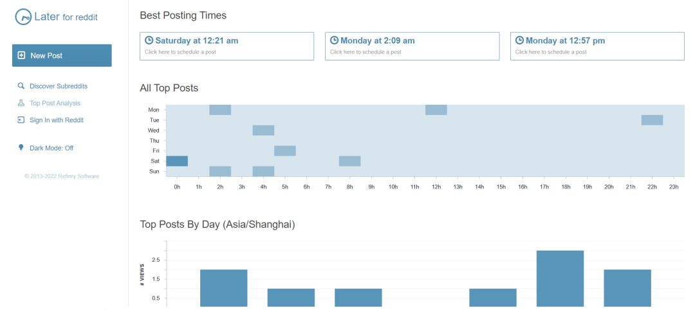Click the magnifier icon beside Discover Subreddits

(21, 86)
